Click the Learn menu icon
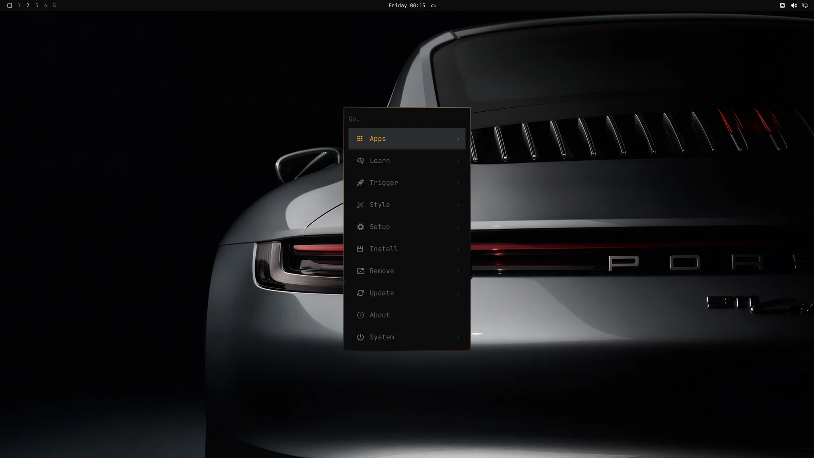This screenshot has height=458, width=814. (360, 161)
